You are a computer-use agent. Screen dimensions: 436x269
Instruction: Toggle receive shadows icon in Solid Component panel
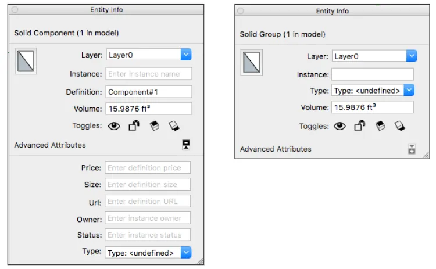[x=154, y=126]
